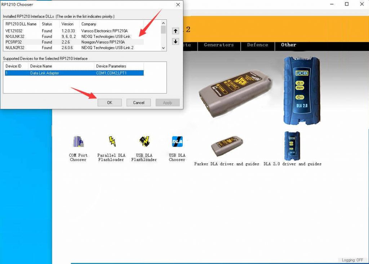Click NEXIQ Technologies USB-Link 2 cell
Viewport: 369px width, 264px height.
pyautogui.click(x=107, y=48)
